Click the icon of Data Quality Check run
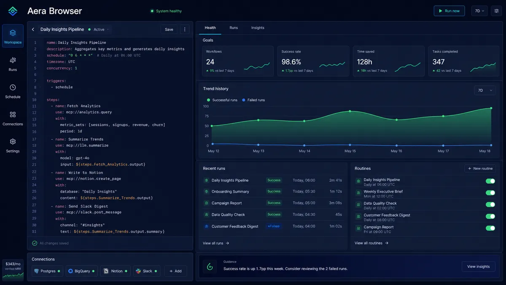 pos(207,214)
